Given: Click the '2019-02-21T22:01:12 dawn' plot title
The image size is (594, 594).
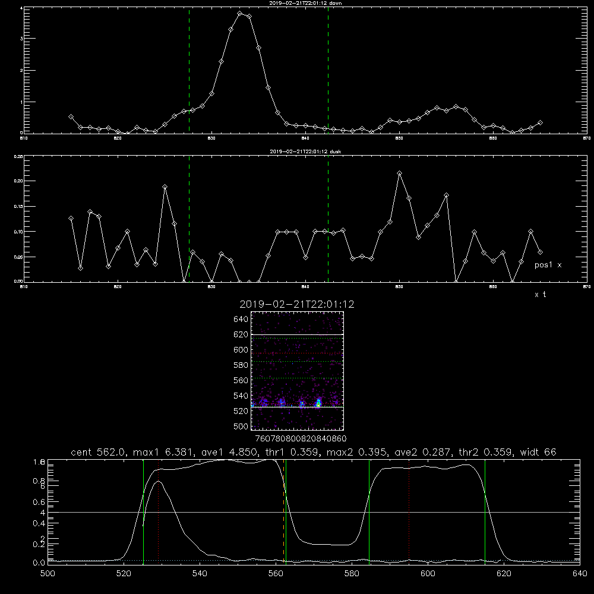Looking at the screenshot, I should 305,3.
